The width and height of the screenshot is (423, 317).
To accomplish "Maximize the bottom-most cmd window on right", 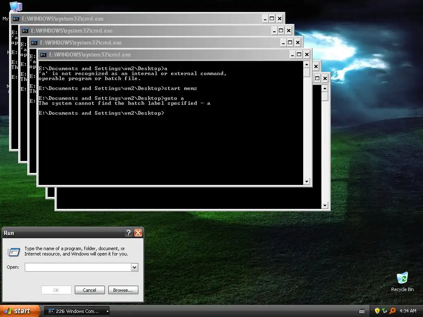I will pyautogui.click(x=317, y=78).
